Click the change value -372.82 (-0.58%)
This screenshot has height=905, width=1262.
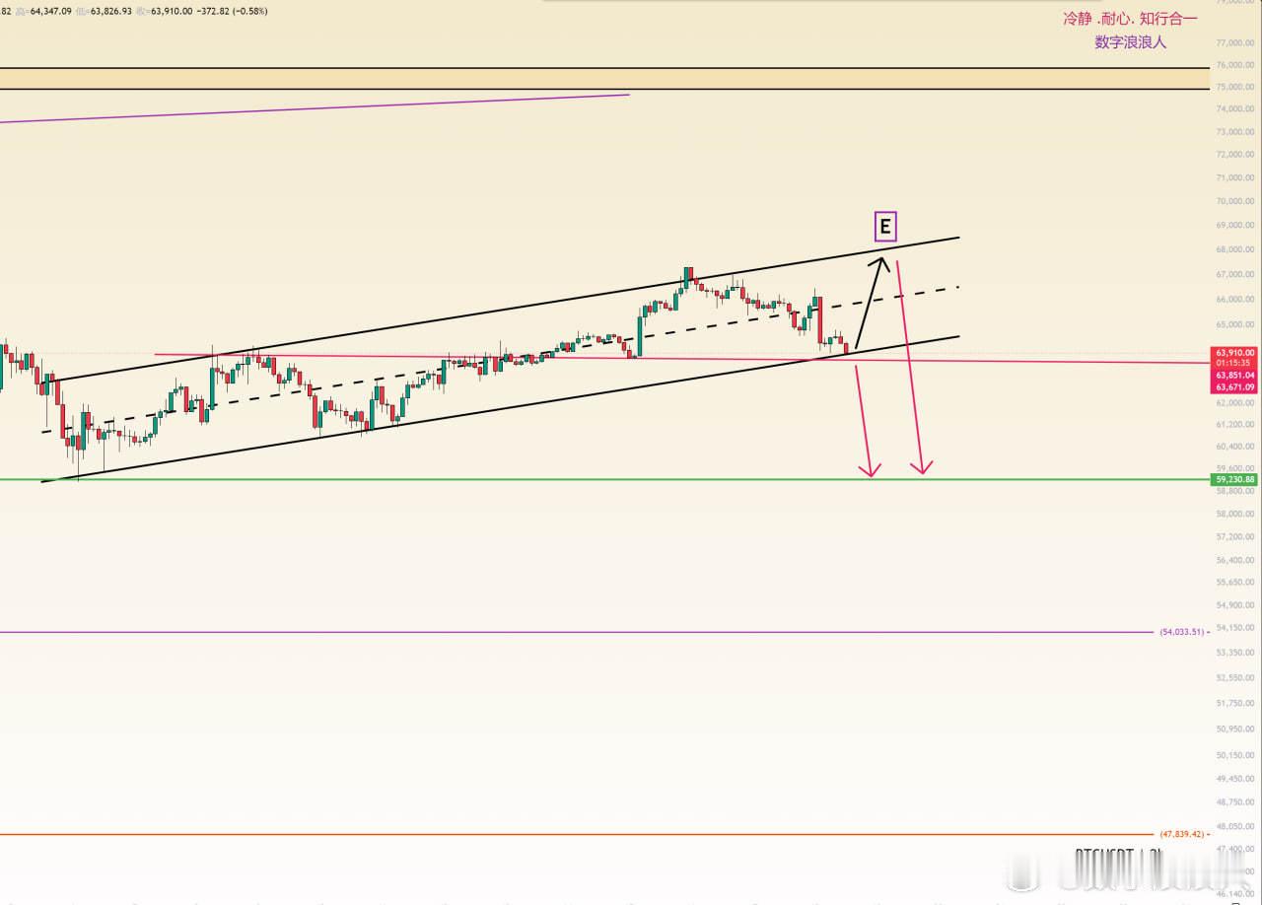pos(232,11)
